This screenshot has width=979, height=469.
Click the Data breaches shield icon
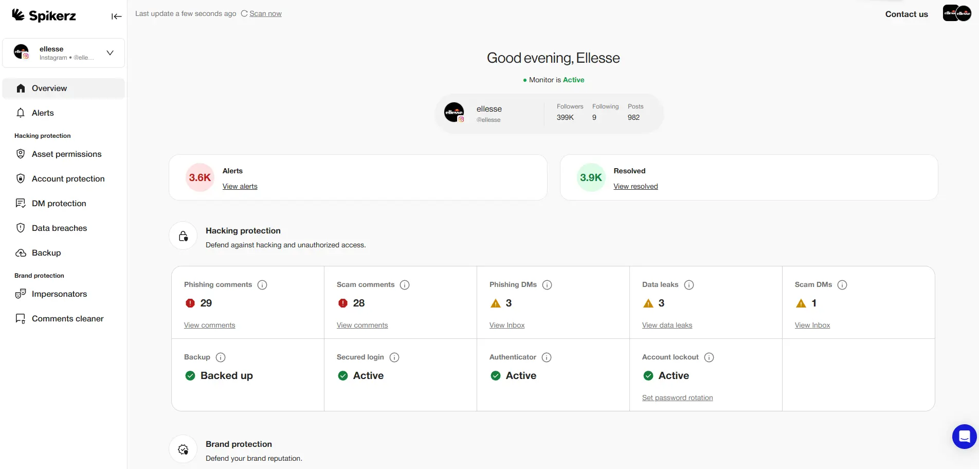[21, 228]
